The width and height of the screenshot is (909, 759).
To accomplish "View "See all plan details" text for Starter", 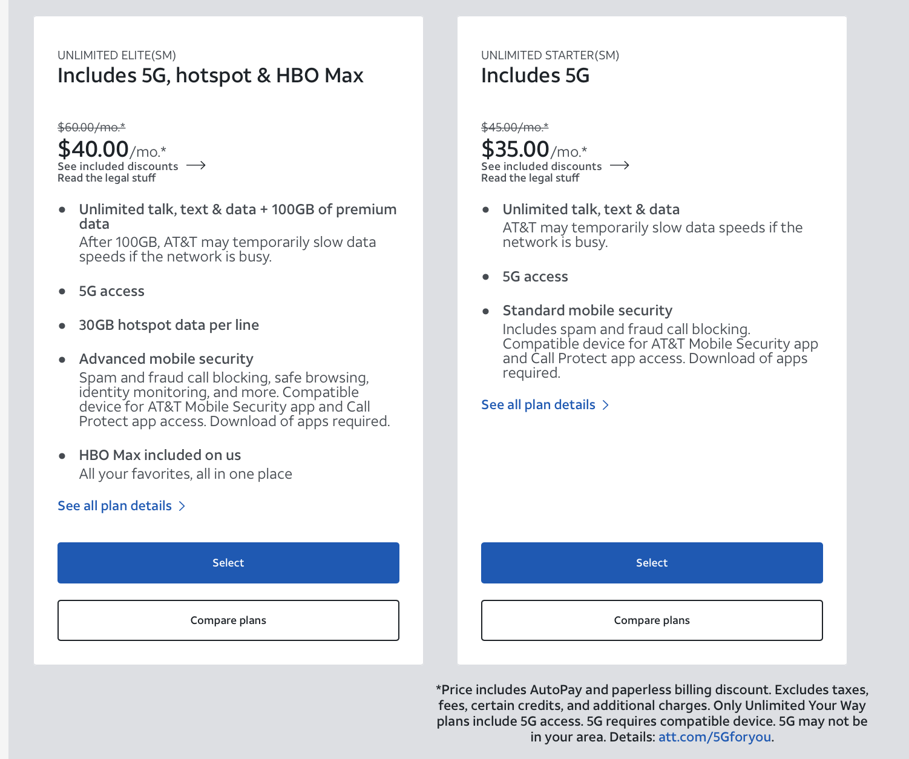I will [539, 405].
